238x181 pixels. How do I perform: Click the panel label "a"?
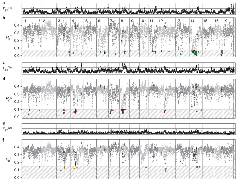pos(2,2)
